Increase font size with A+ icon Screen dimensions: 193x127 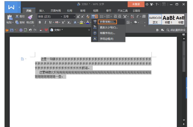[x=78, y=17]
